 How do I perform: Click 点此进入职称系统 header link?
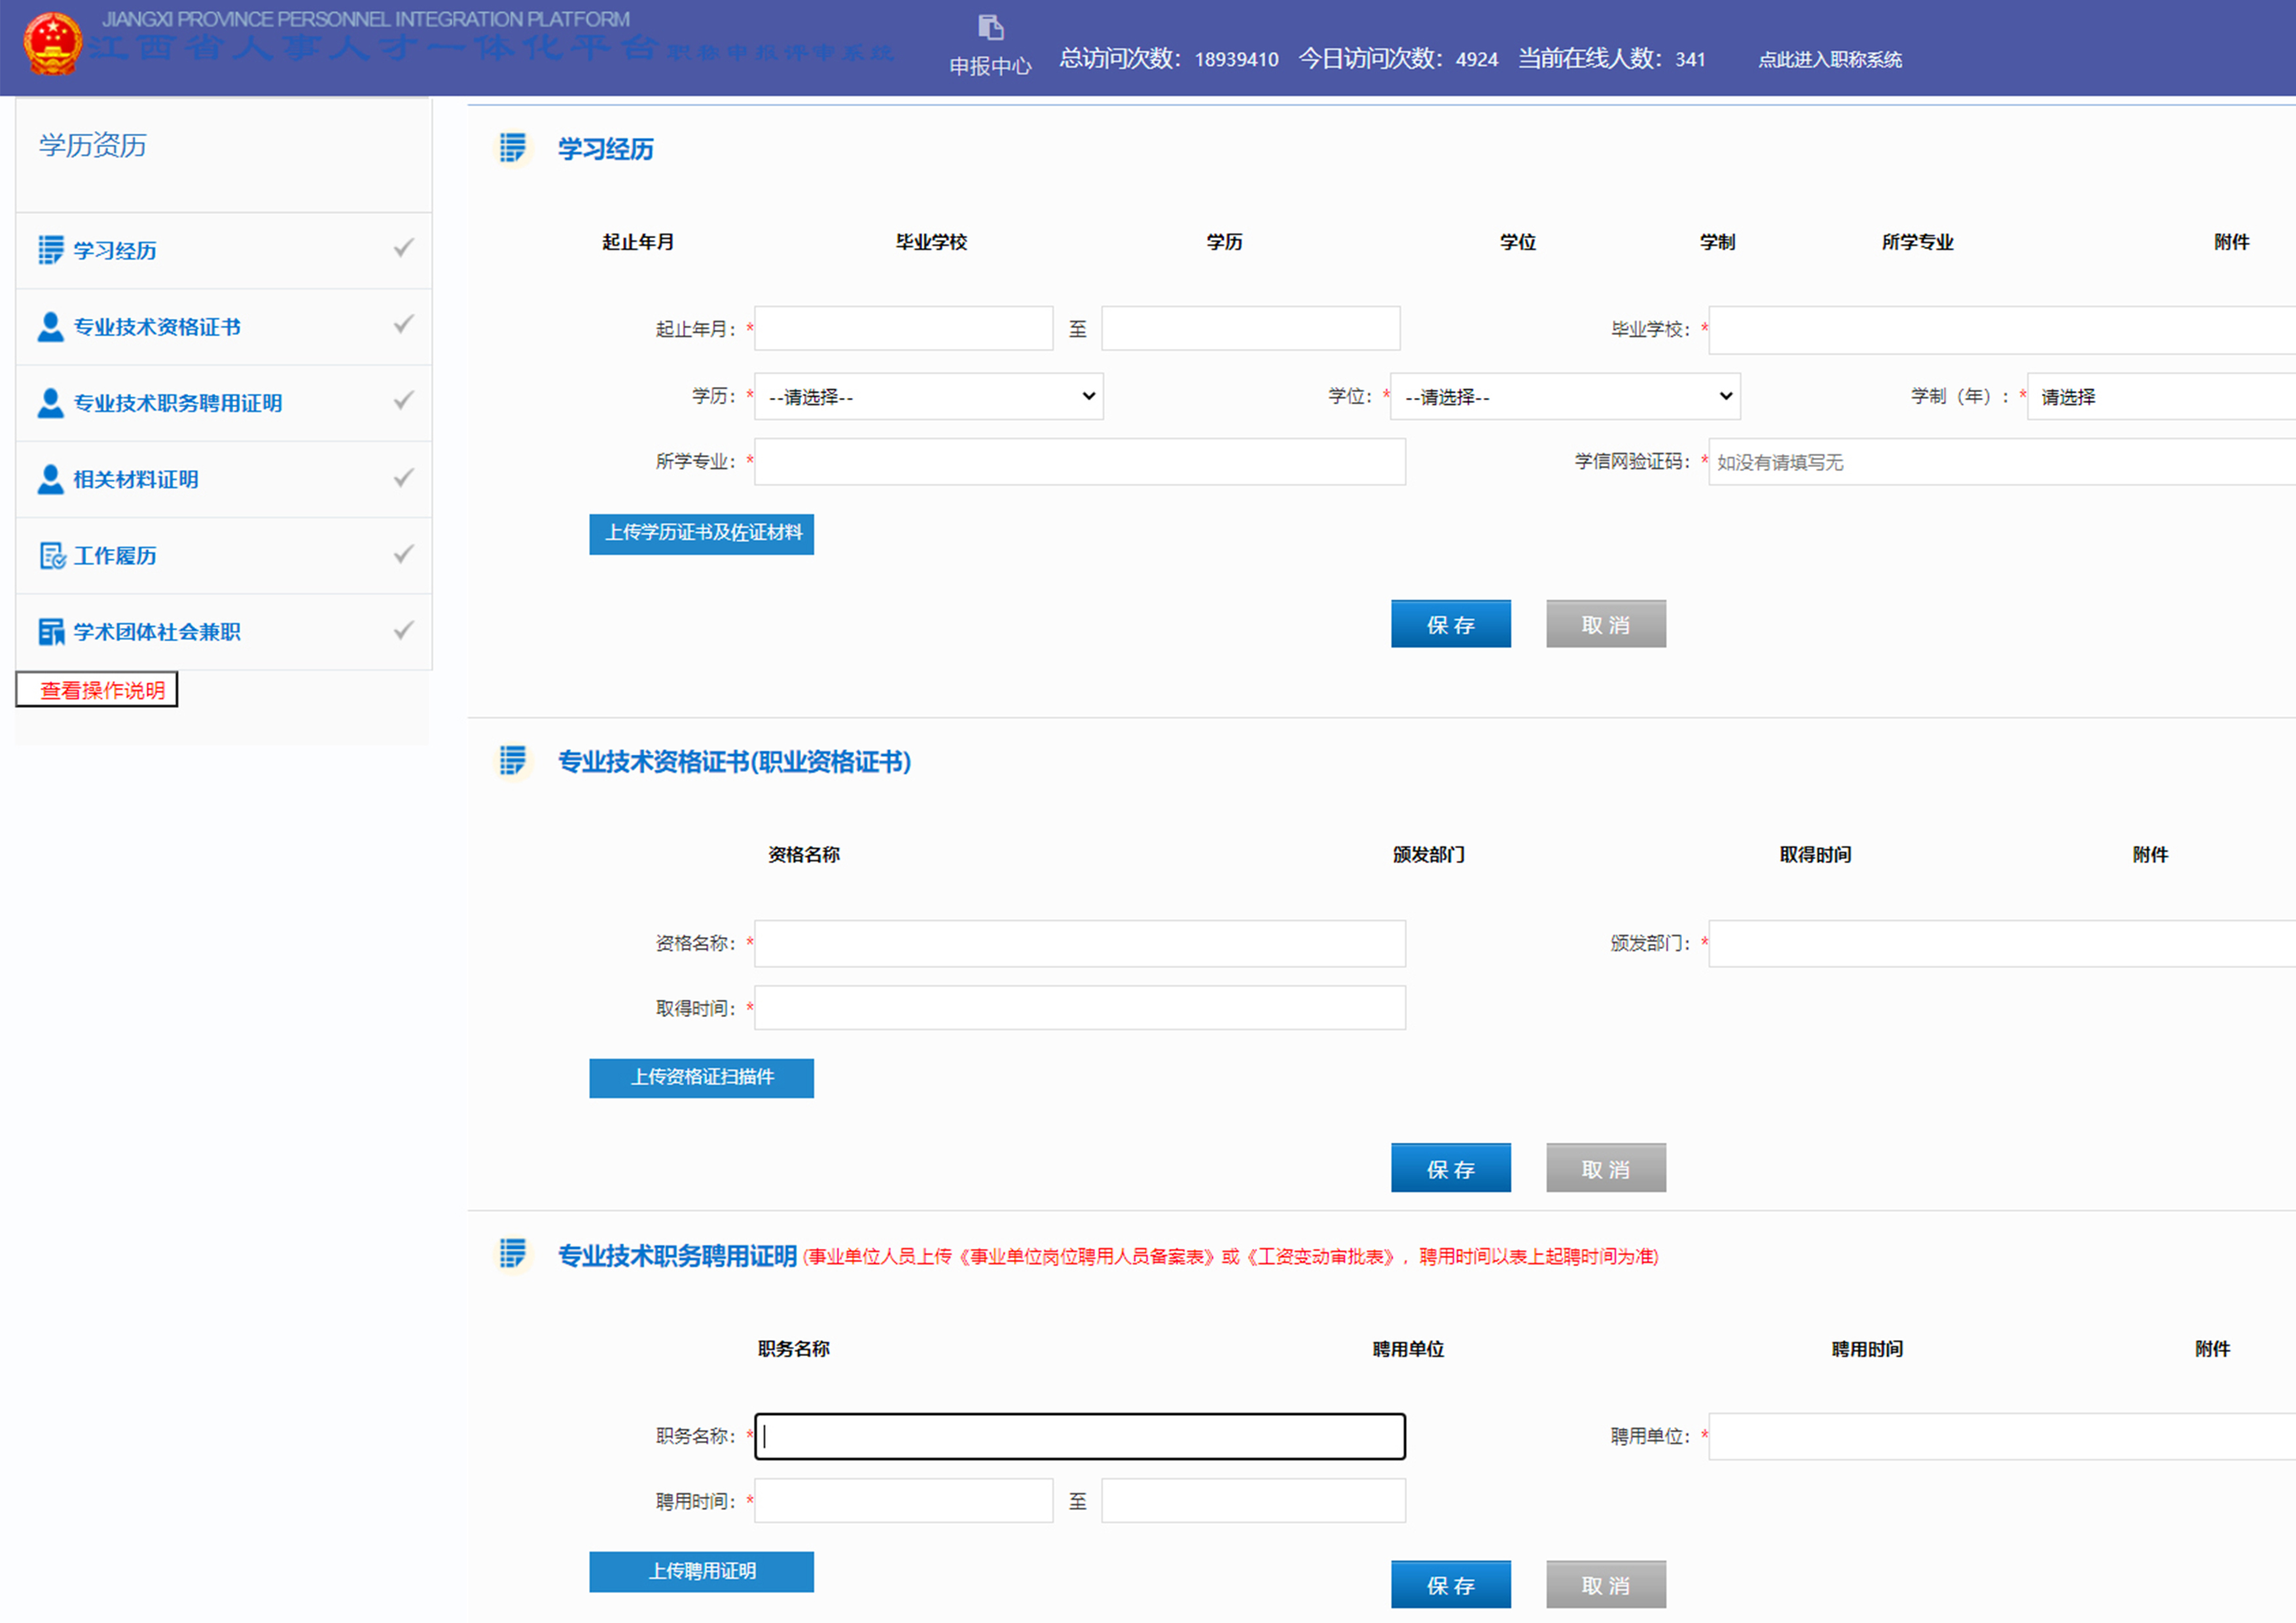[x=1829, y=60]
